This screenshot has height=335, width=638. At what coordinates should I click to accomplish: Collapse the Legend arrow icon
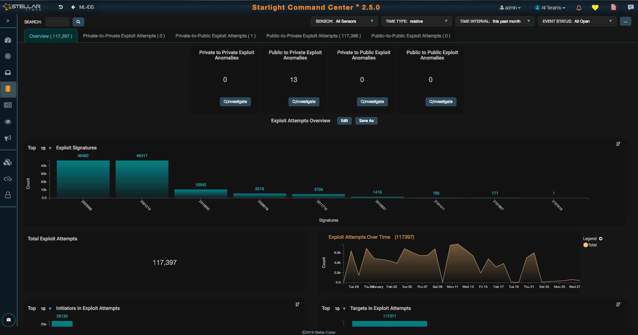click(x=601, y=239)
